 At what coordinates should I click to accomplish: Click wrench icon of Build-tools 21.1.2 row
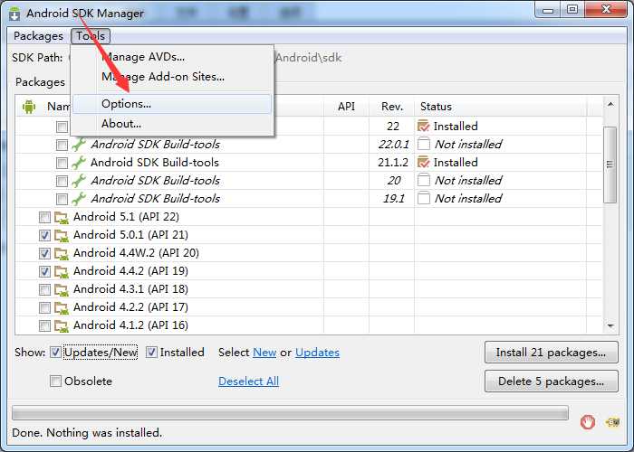pos(79,163)
